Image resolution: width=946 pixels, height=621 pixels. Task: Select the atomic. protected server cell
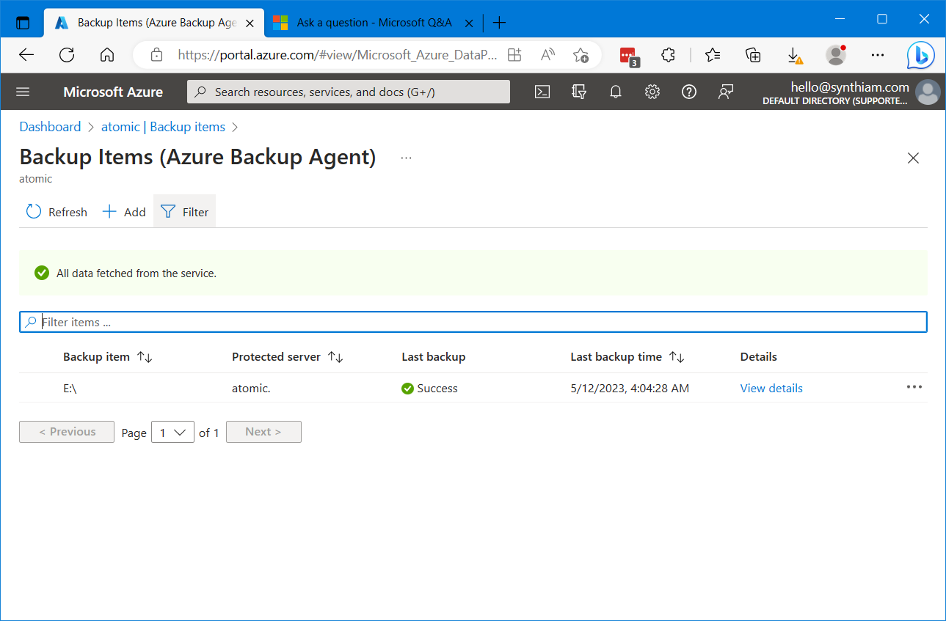coord(251,389)
